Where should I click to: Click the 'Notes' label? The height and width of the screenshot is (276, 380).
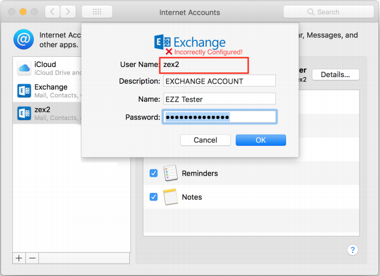(192, 197)
